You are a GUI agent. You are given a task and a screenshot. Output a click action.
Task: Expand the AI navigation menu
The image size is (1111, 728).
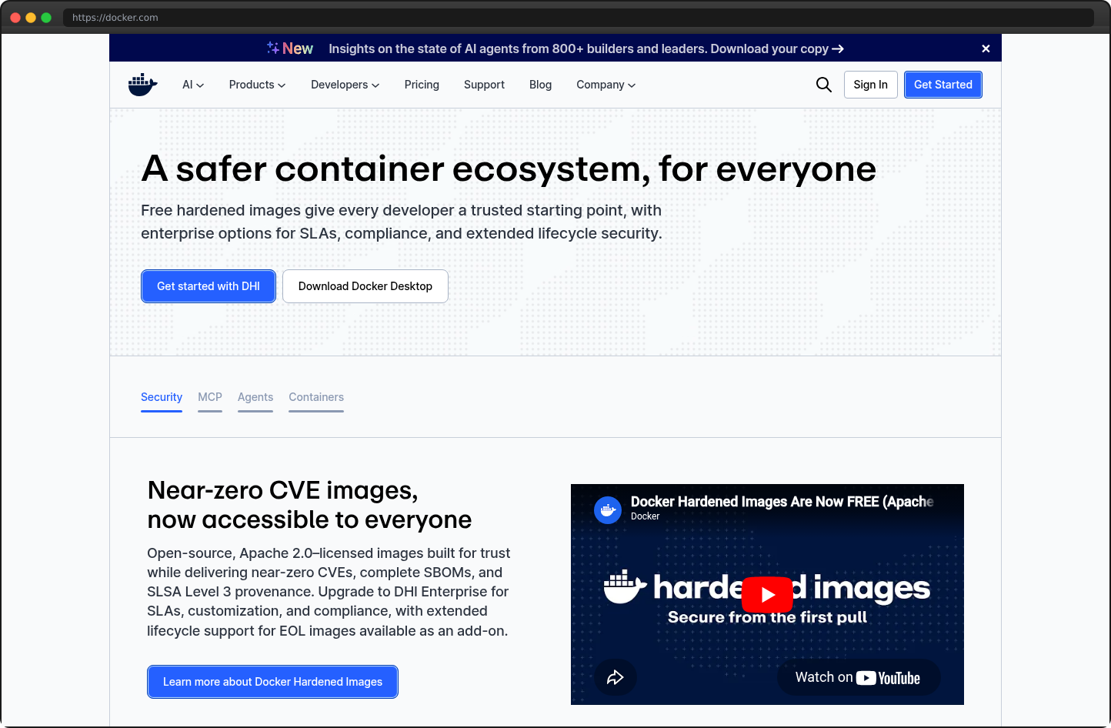coord(192,85)
